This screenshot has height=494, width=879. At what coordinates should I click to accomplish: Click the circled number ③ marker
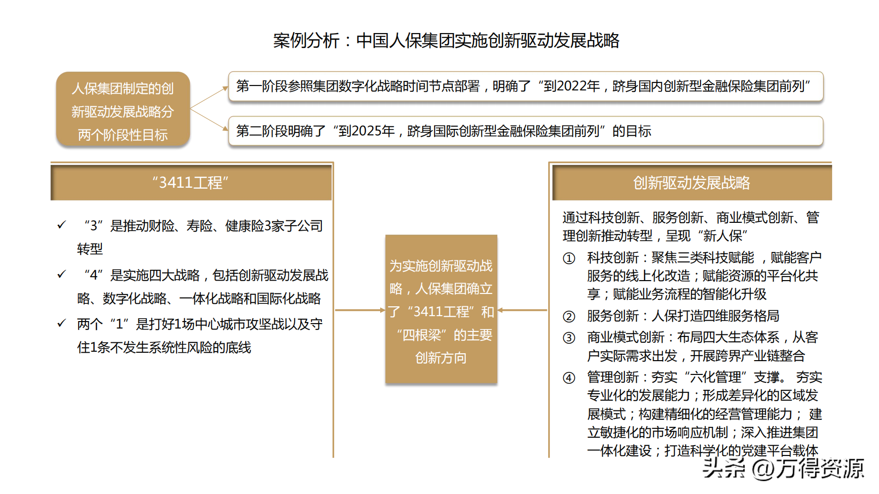569,338
